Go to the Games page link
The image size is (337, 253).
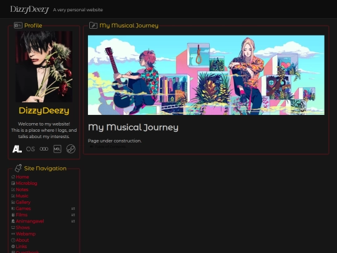[x=23, y=209]
